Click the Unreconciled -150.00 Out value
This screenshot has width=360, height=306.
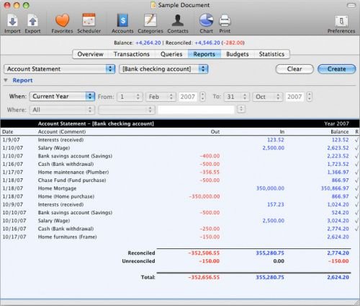[x=209, y=261]
